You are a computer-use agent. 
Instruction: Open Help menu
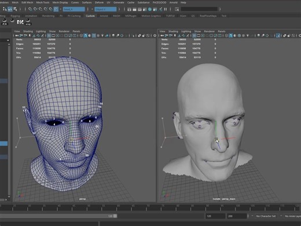click(183, 2)
